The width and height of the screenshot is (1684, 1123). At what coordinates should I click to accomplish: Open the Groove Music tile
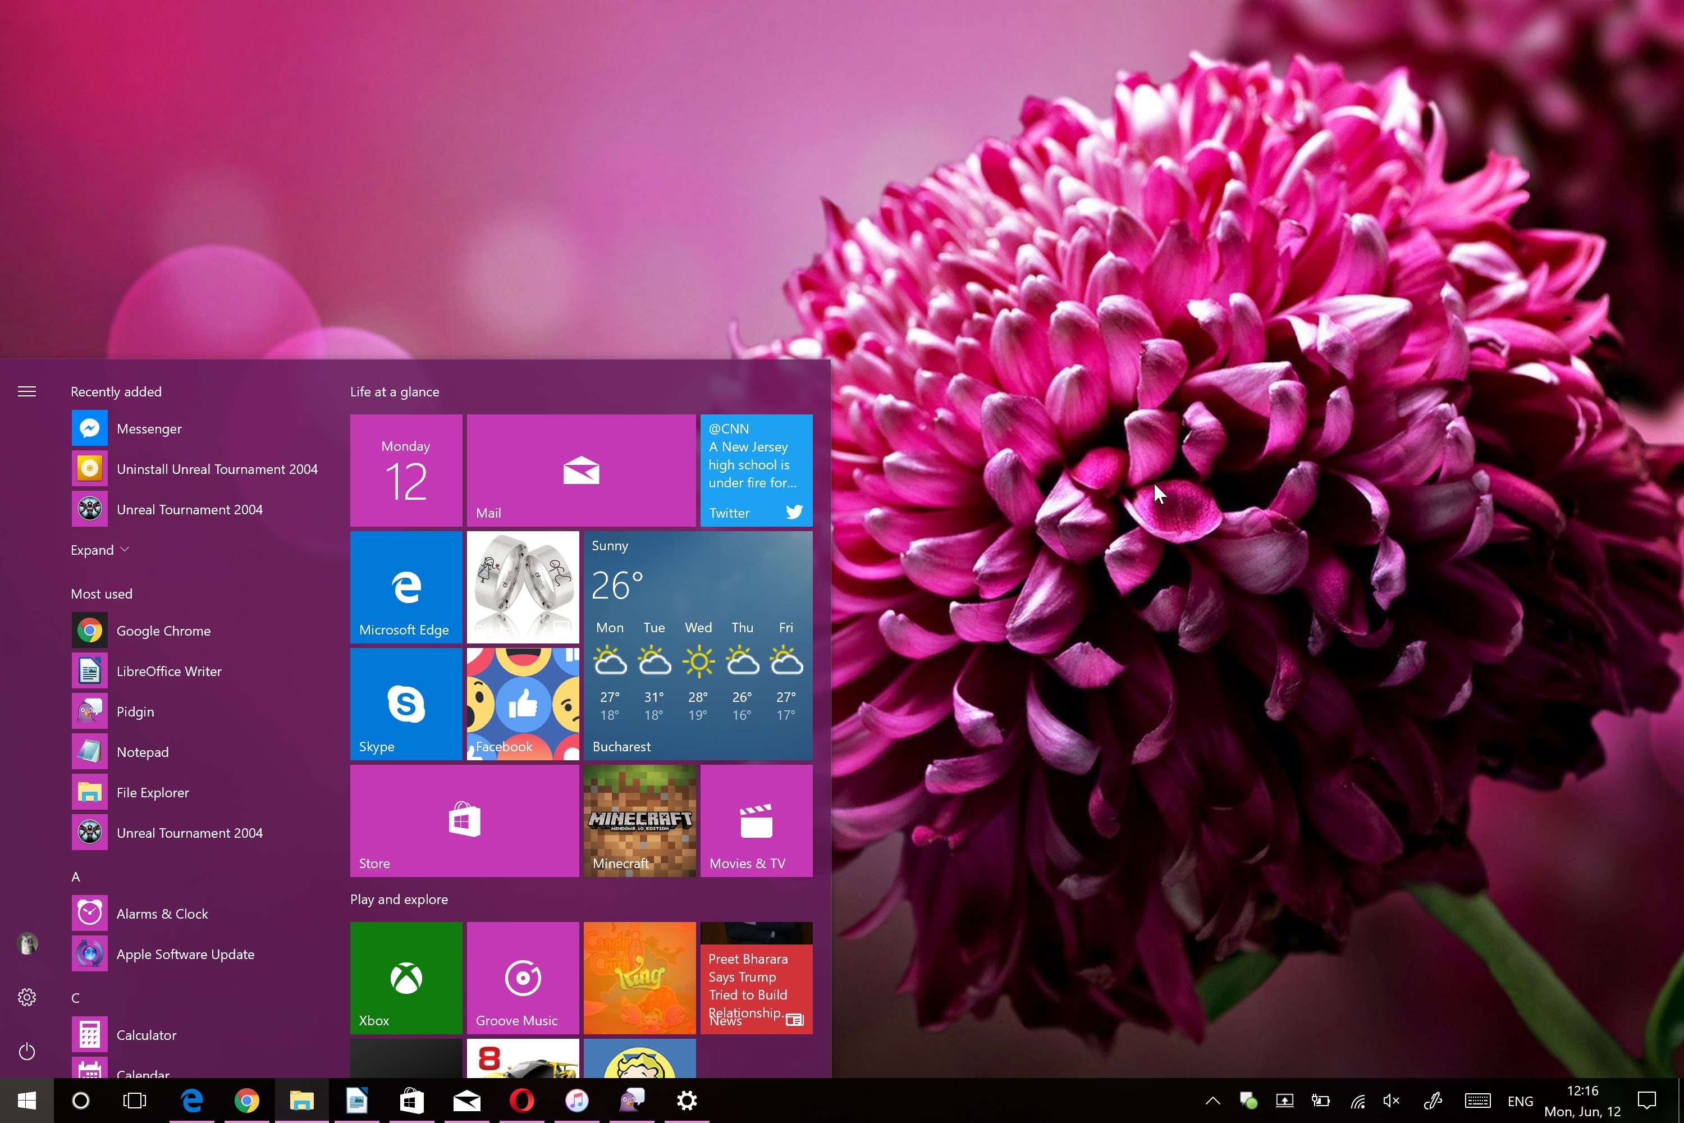coord(522,978)
